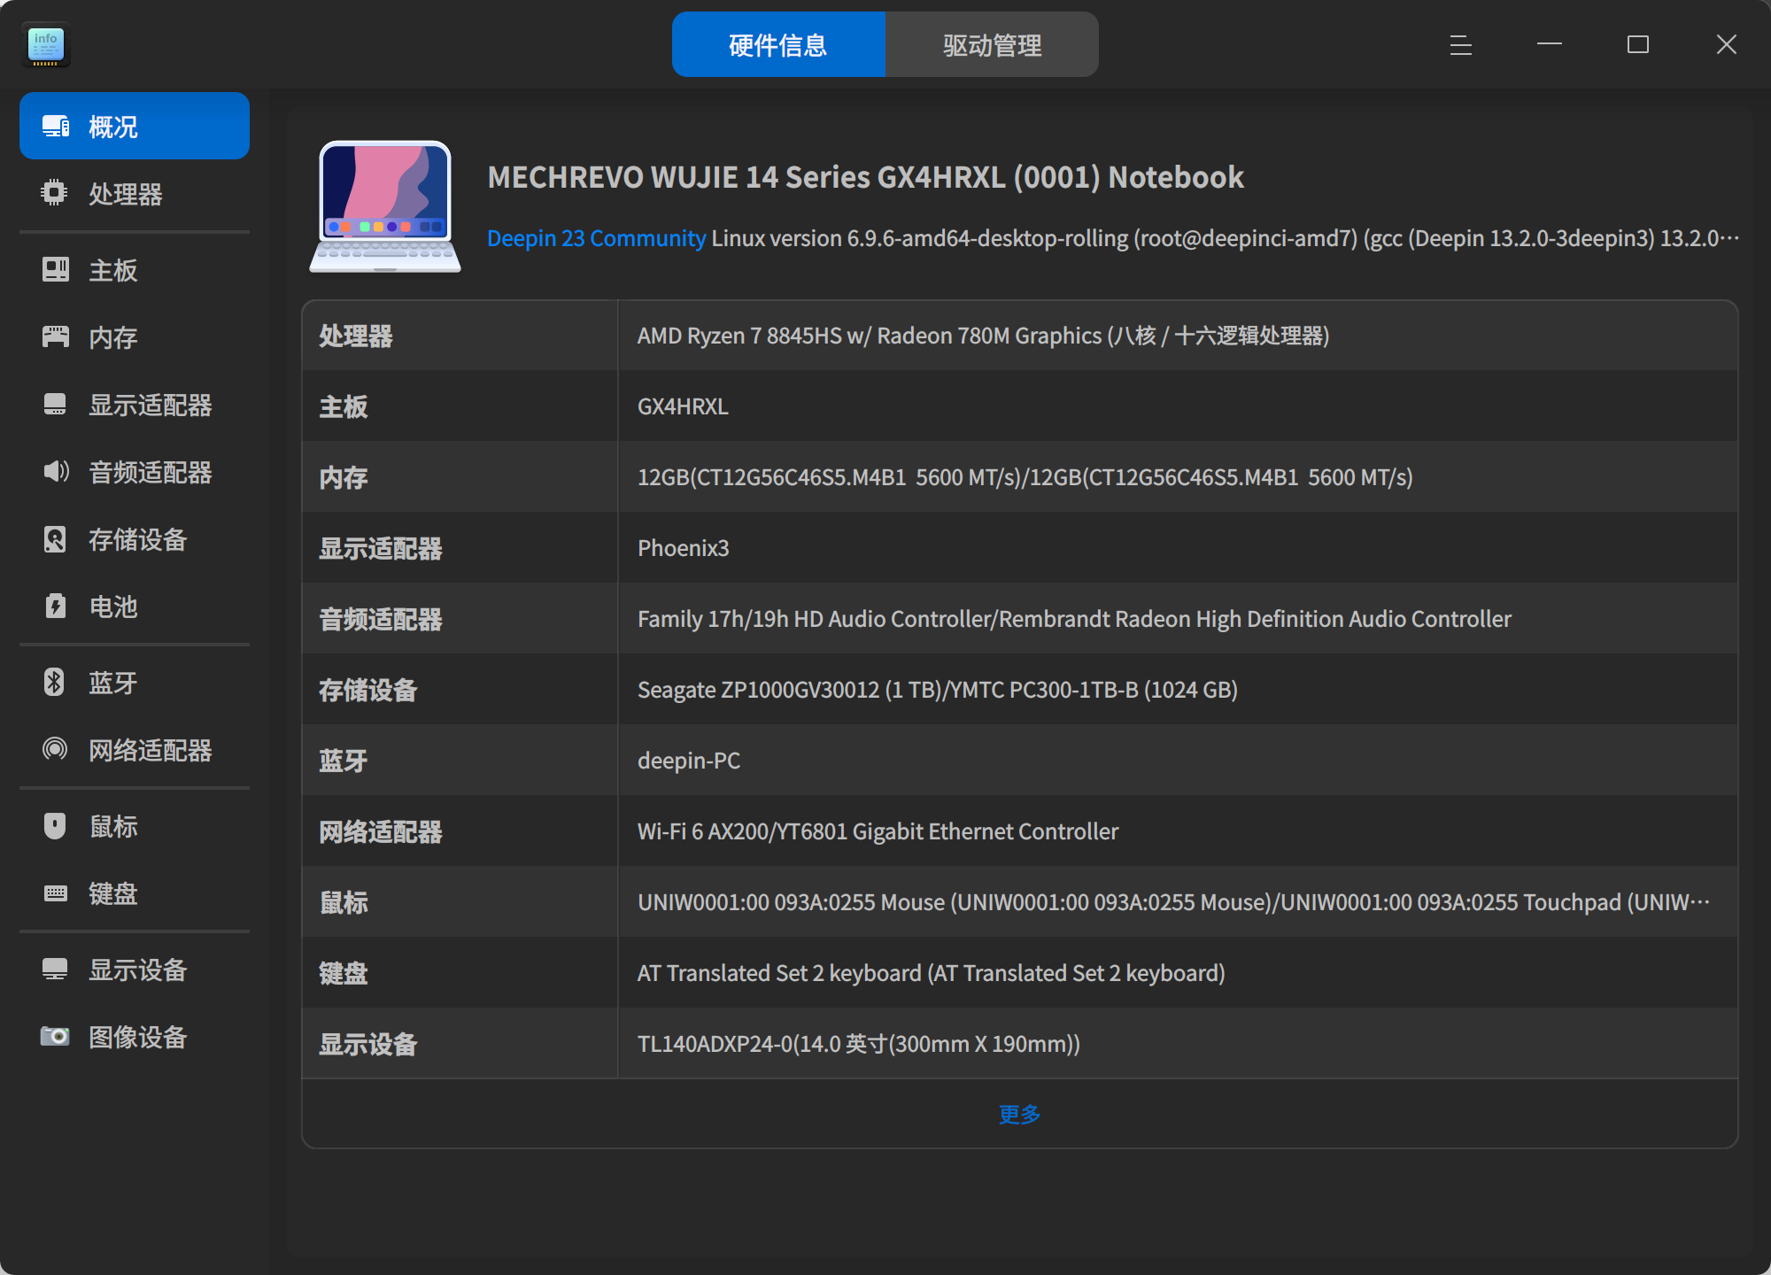Open the Processor (处理器) chip icon
This screenshot has width=1771, height=1275.
[55, 193]
